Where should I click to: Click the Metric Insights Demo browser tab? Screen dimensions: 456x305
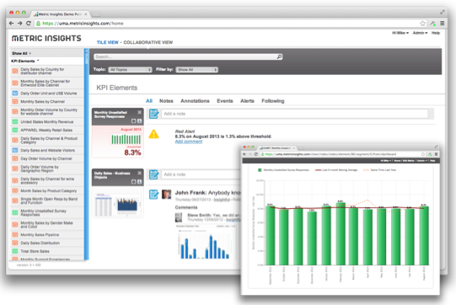click(x=60, y=13)
